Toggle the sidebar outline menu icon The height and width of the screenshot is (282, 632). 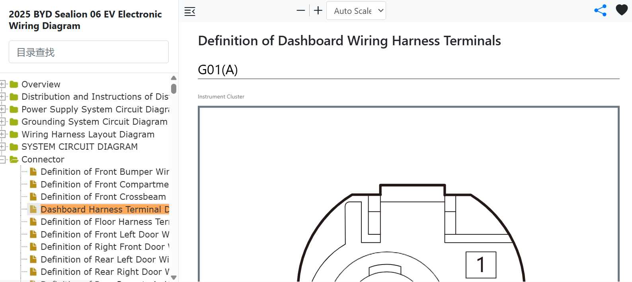(190, 11)
